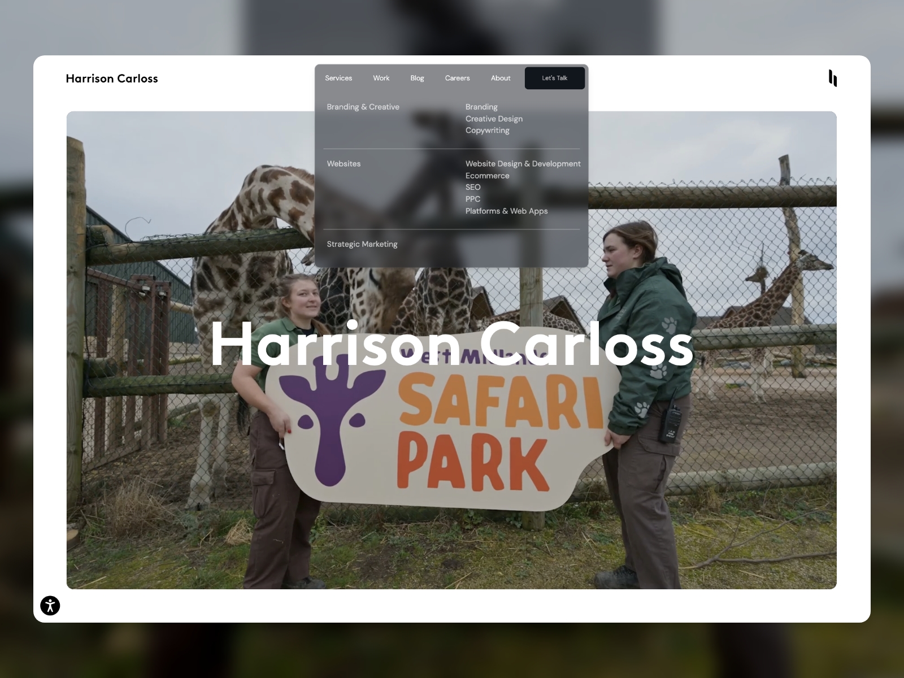Open Website Design & Development
This screenshot has width=904, height=678.
[523, 164]
